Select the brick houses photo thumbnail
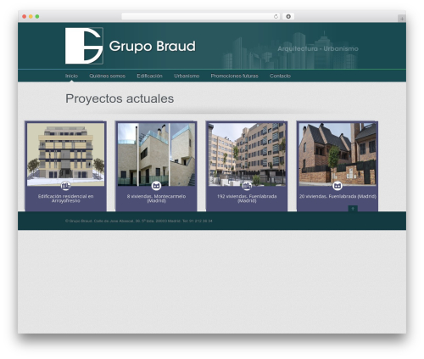424x359 pixels. 338,154
